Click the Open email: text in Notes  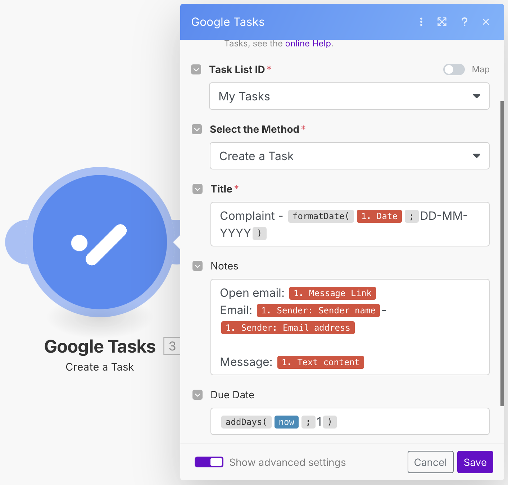point(252,293)
